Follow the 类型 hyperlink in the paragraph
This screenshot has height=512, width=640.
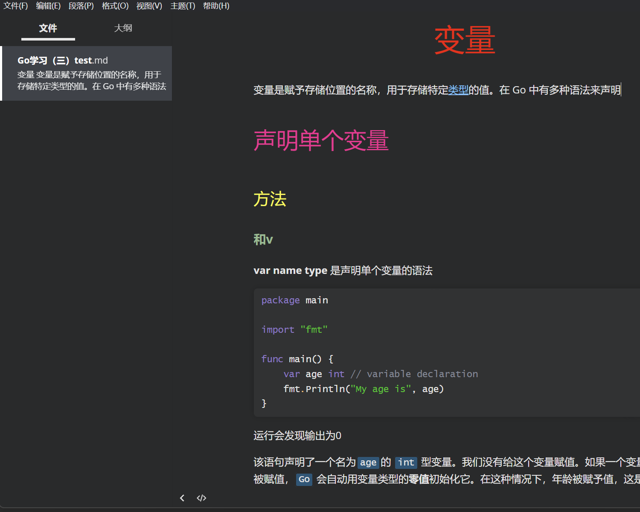pos(458,90)
